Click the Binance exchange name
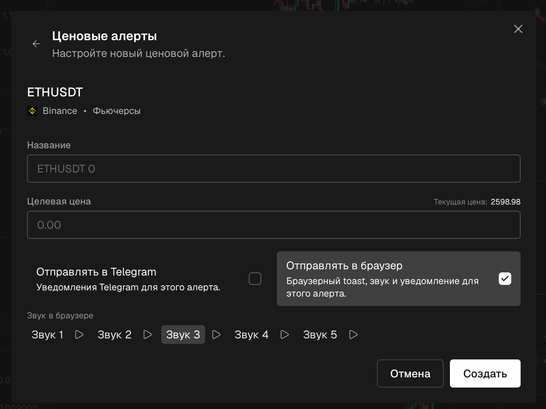The width and height of the screenshot is (546, 409). click(60, 111)
